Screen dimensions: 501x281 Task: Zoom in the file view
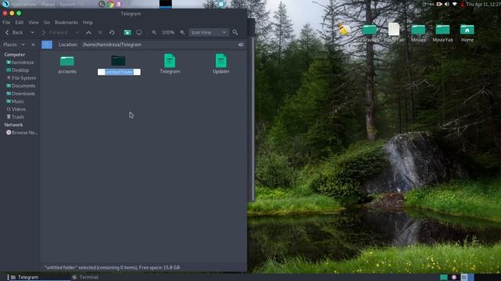(182, 33)
